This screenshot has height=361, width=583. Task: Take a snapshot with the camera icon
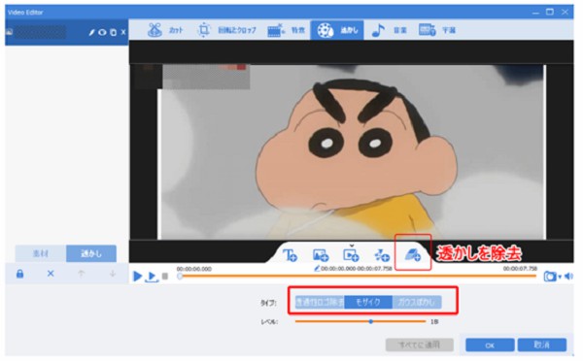pos(550,277)
